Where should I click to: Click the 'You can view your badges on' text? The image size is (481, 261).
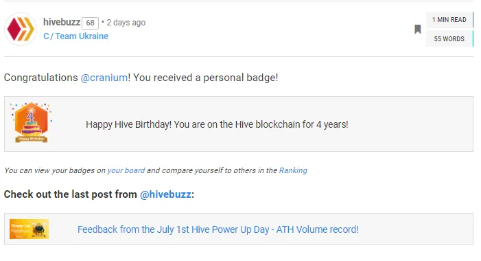55,170
